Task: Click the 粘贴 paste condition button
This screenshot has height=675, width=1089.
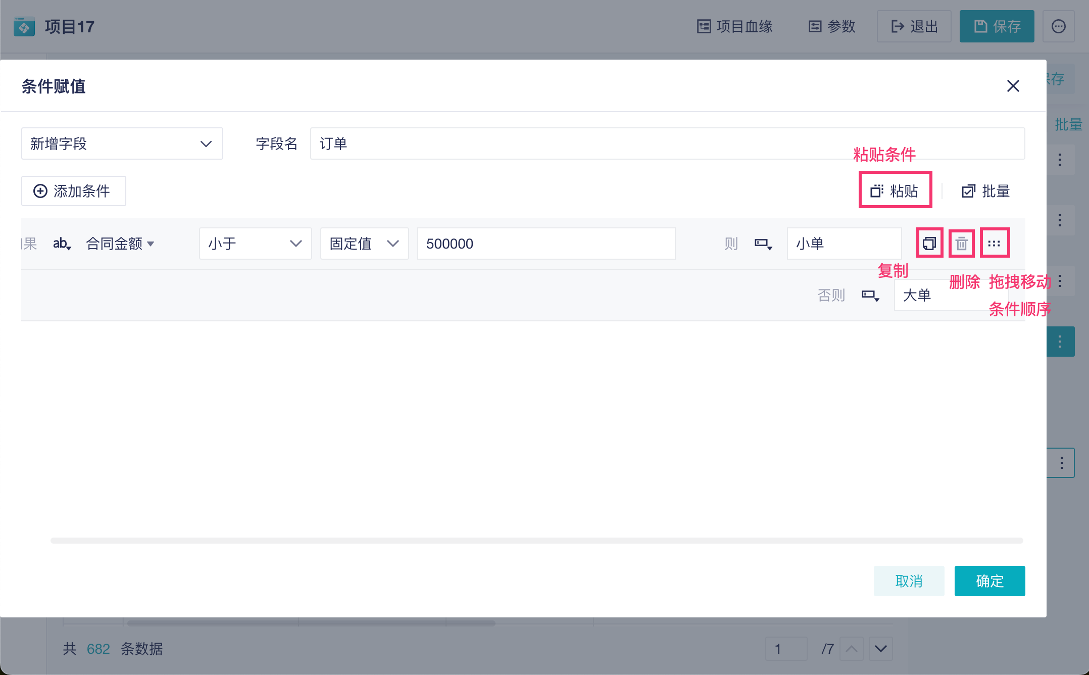Action: tap(895, 191)
